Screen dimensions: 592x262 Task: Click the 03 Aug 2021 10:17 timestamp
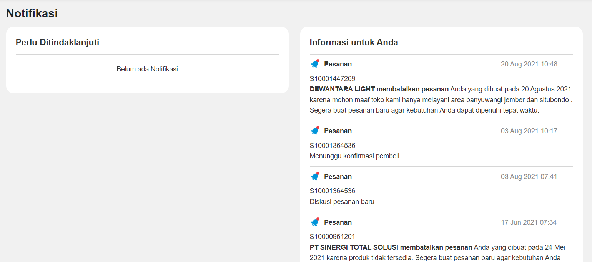[x=529, y=131]
